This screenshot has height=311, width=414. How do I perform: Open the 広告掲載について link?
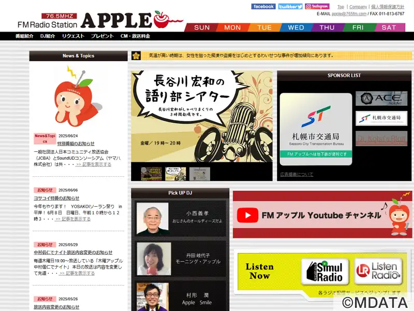point(297,174)
